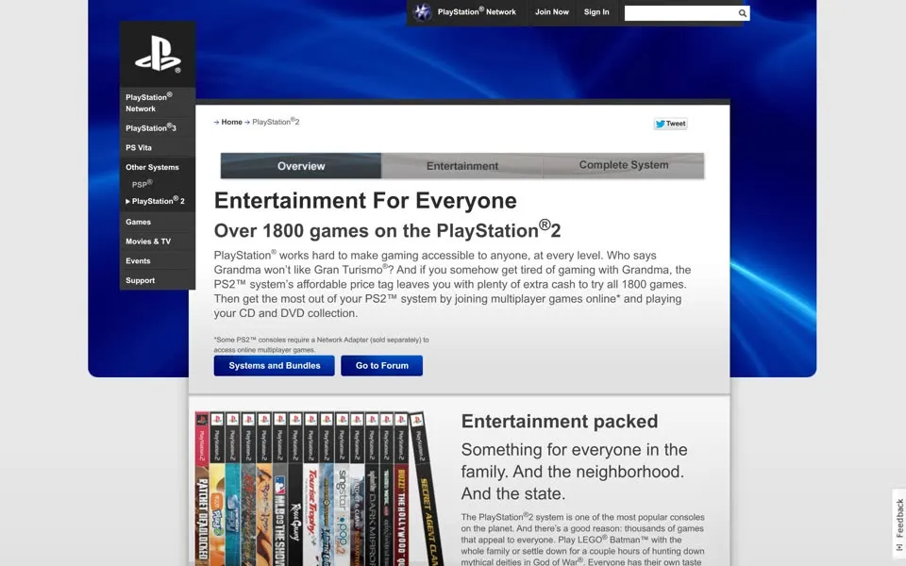Click Join Now in top bar
The height and width of the screenshot is (566, 906).
click(x=552, y=12)
